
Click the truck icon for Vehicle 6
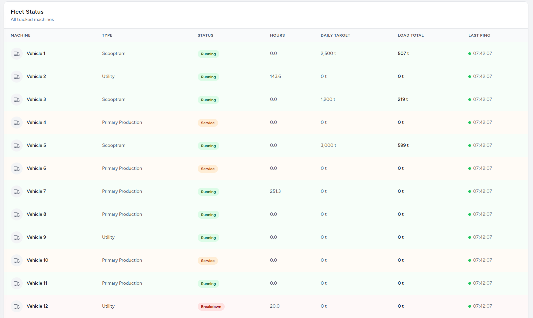point(17,168)
